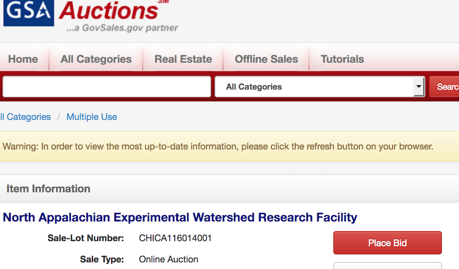Click the GovSales.gov partner tagline
Screen dimensions: 459x269
(x=122, y=28)
